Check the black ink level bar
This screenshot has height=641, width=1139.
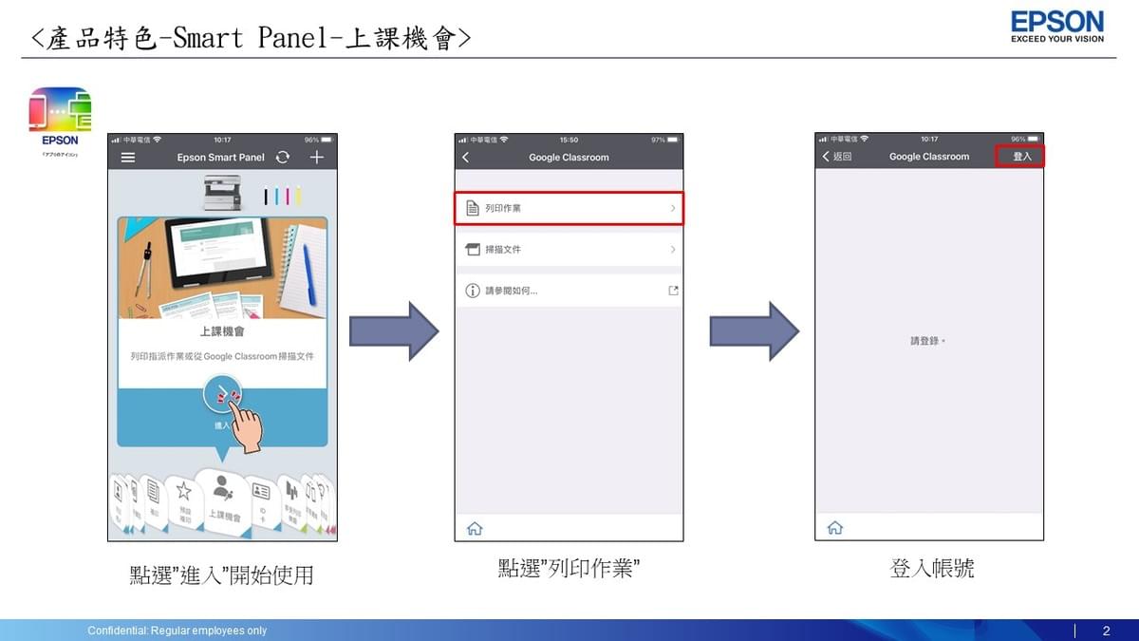(x=266, y=197)
